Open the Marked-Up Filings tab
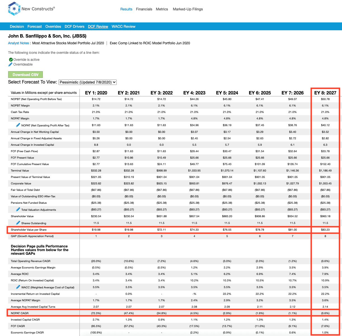 tap(188, 9)
